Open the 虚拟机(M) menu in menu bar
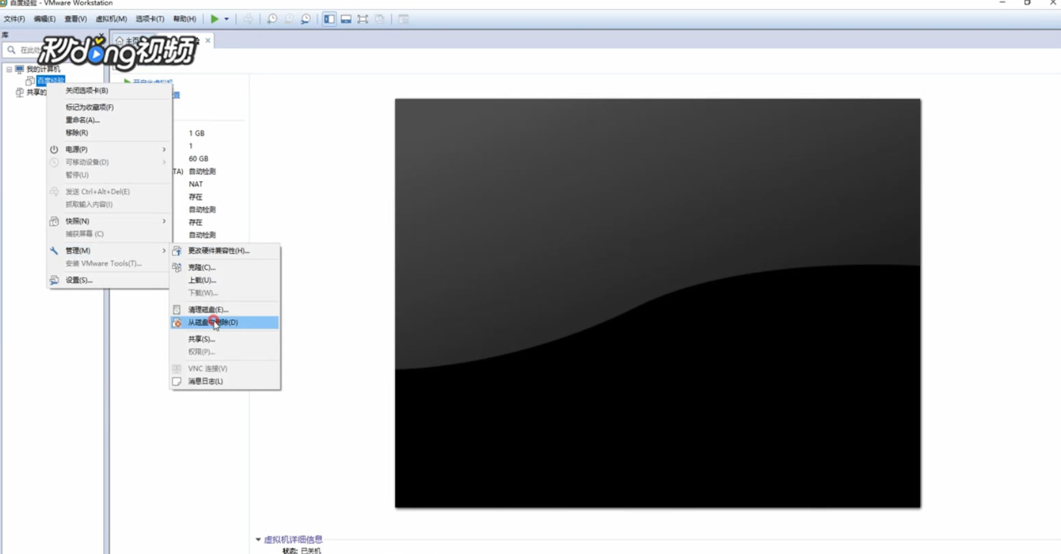Image resolution: width=1061 pixels, height=554 pixels. tap(111, 19)
